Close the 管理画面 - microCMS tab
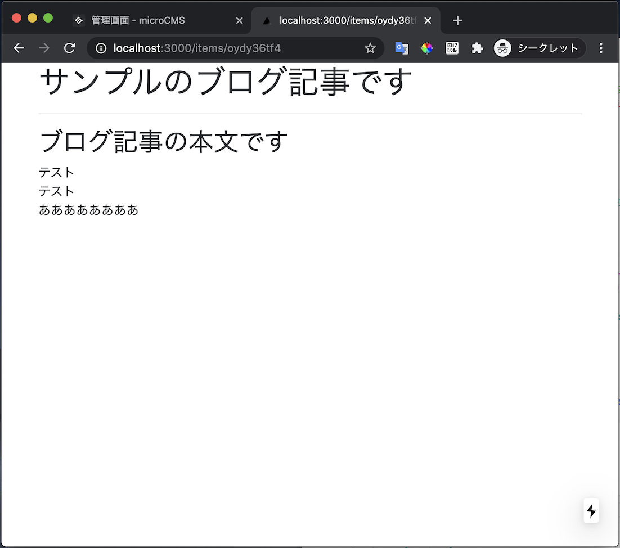The height and width of the screenshot is (548, 620). (x=239, y=21)
